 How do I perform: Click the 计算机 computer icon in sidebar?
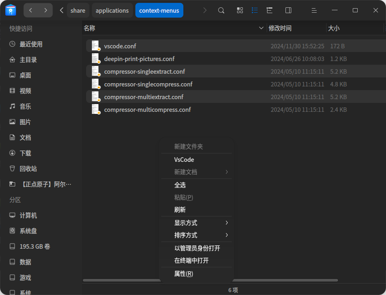click(12, 216)
